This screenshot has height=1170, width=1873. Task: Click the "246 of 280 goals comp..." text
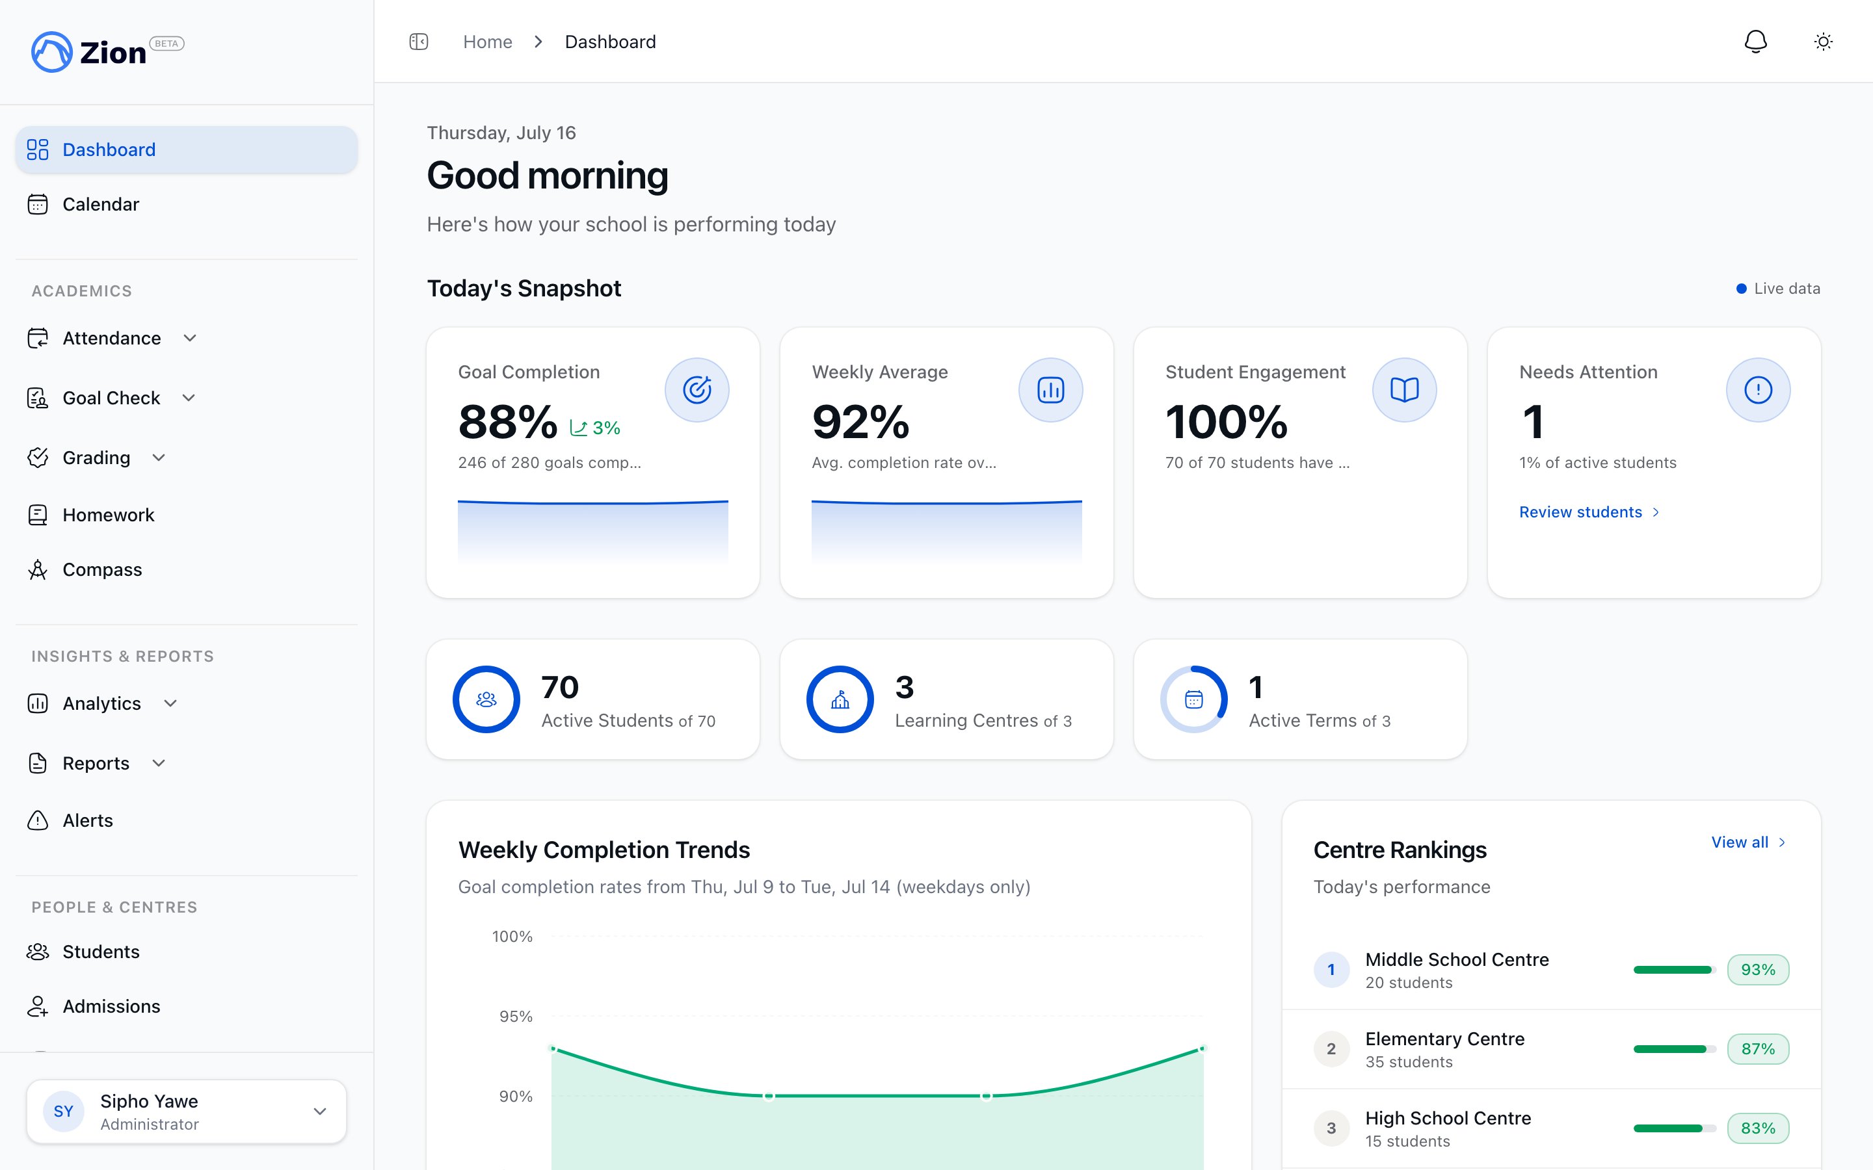(550, 463)
